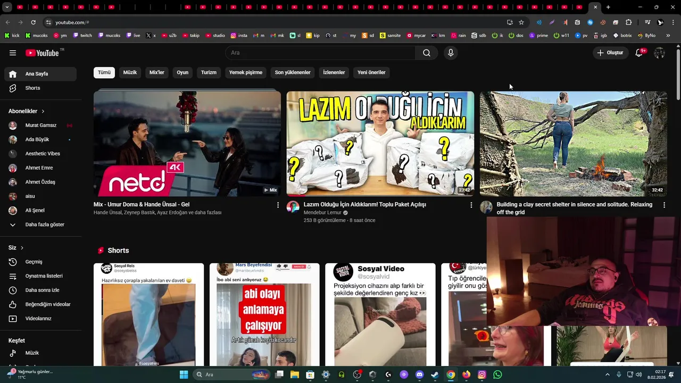This screenshot has width=681, height=383.
Task: Select the Turizm filter chip
Action: [209, 72]
